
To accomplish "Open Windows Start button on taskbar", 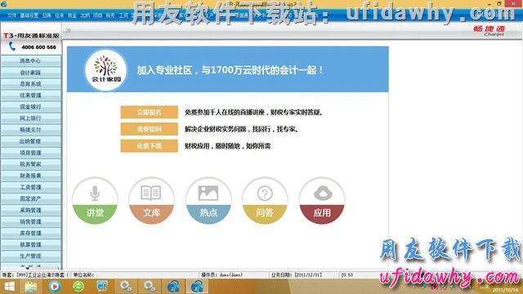I will pyautogui.click(x=9, y=287).
